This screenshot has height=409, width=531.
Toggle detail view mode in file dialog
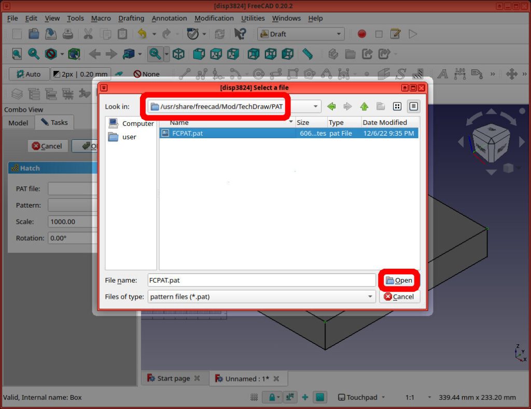click(x=413, y=106)
